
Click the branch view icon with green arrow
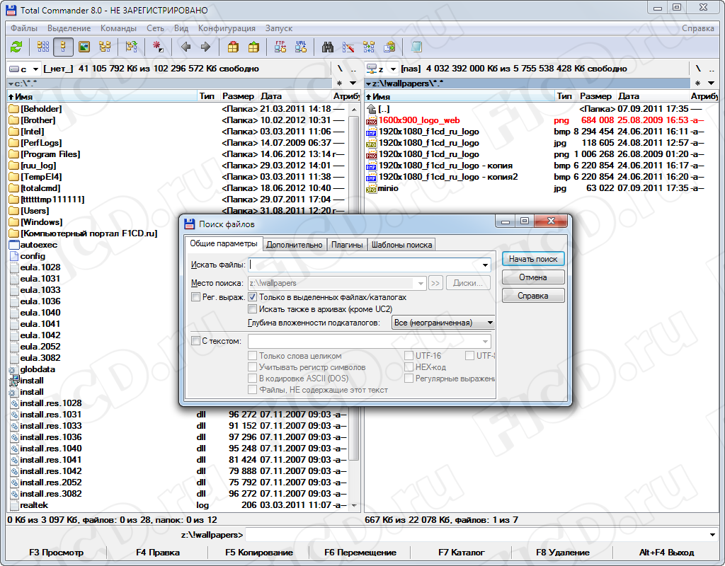131,47
